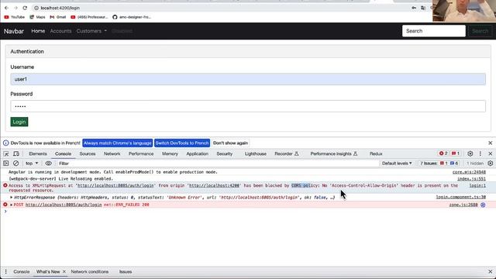
Task: Activate the inspect element picker icon
Action: (x=6, y=153)
